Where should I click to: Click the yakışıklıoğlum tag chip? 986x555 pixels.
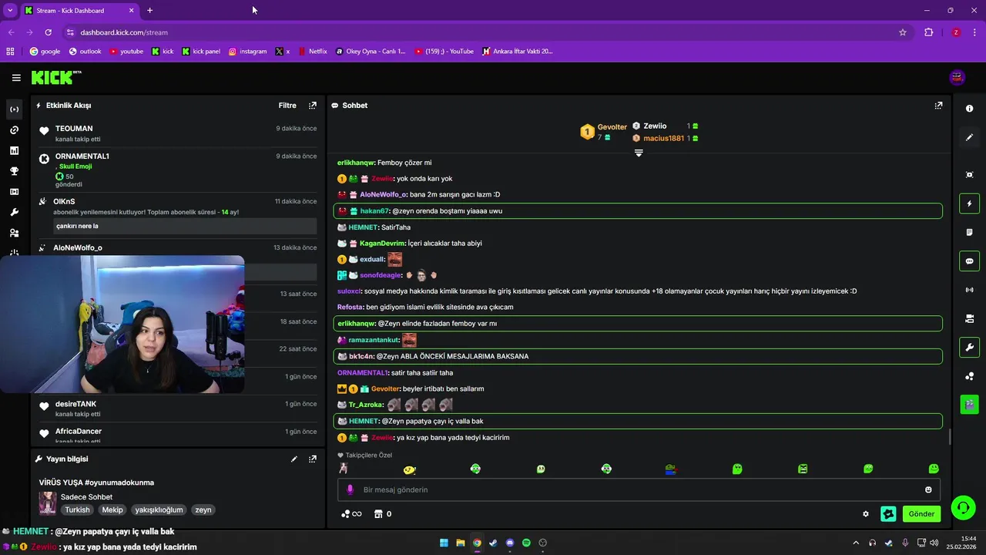tap(159, 510)
